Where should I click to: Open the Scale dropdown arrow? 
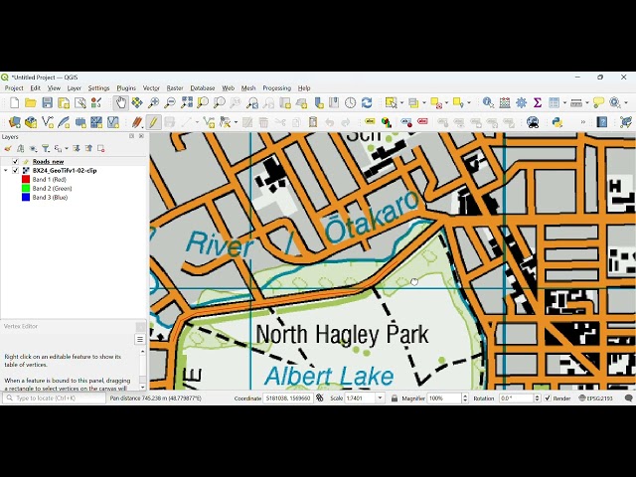(x=380, y=398)
